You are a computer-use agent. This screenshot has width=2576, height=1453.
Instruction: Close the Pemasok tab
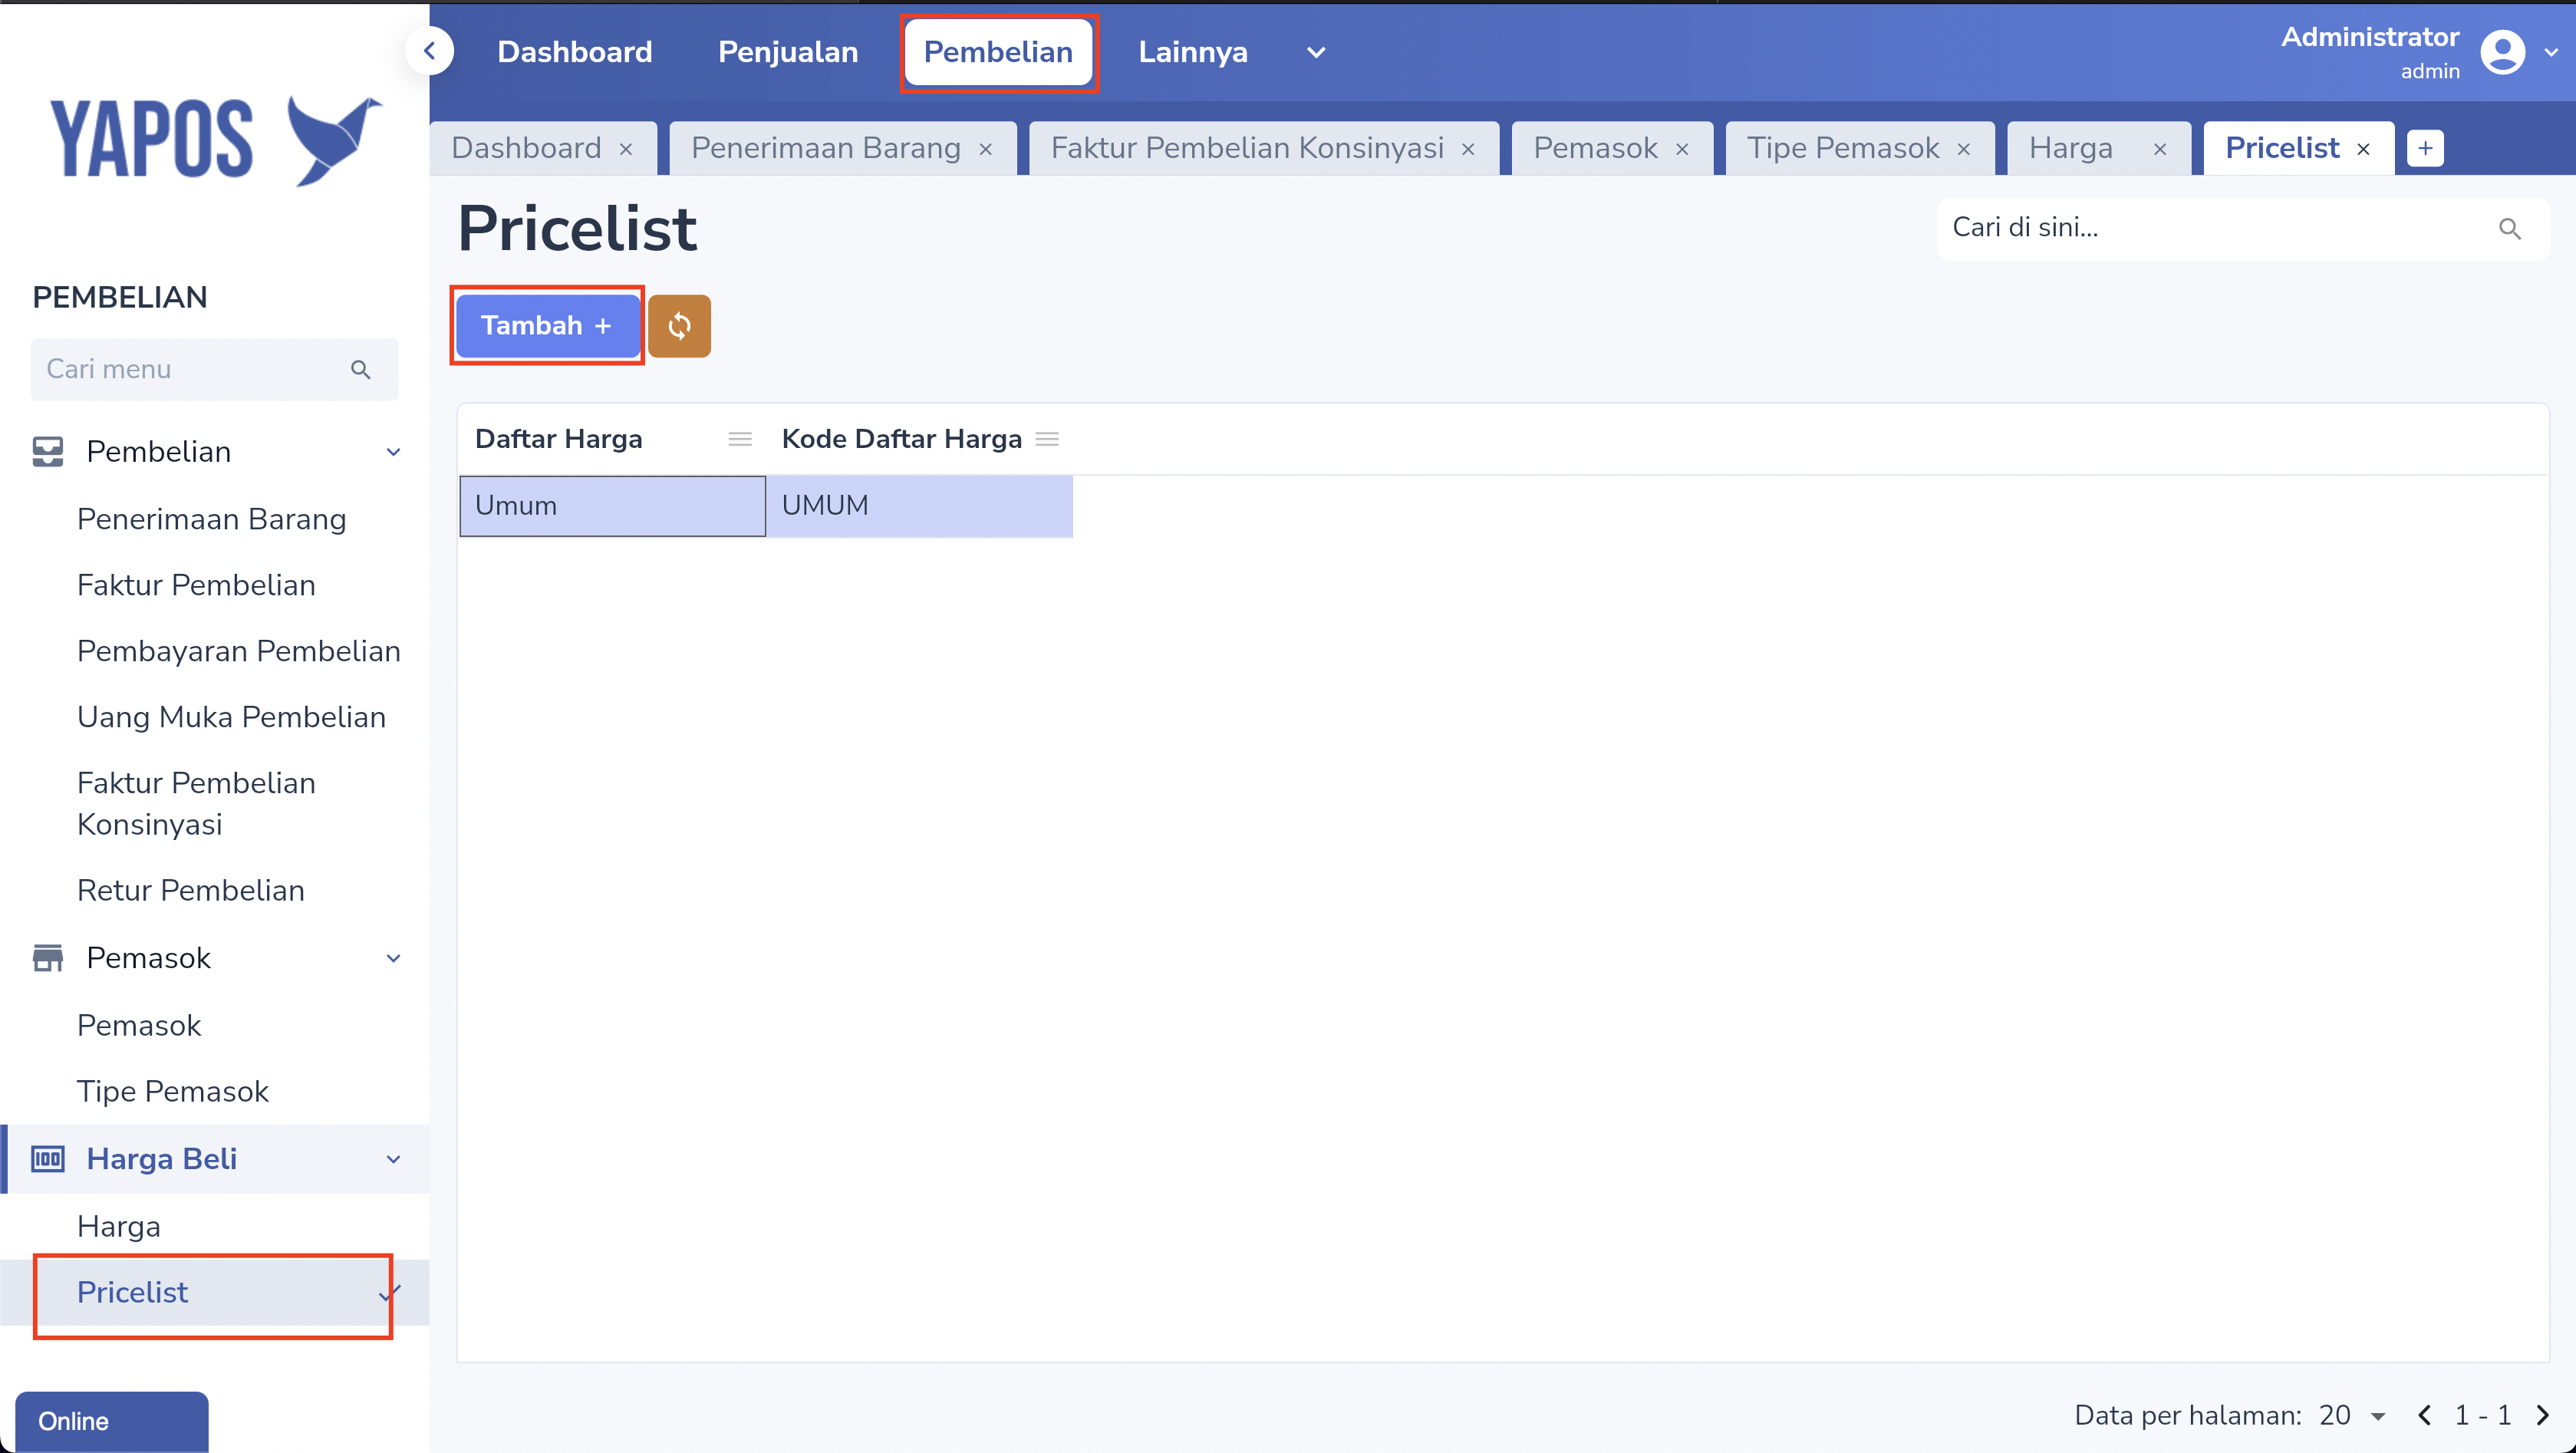pyautogui.click(x=1682, y=149)
